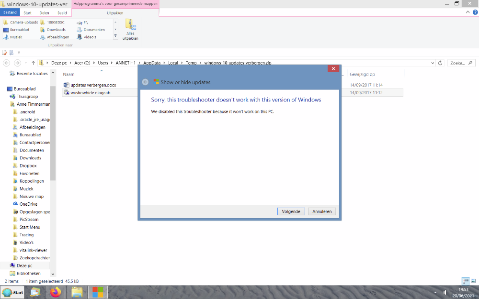Expand the extract destinations list gallery
Screen dimensions: 479x299
pos(115,36)
